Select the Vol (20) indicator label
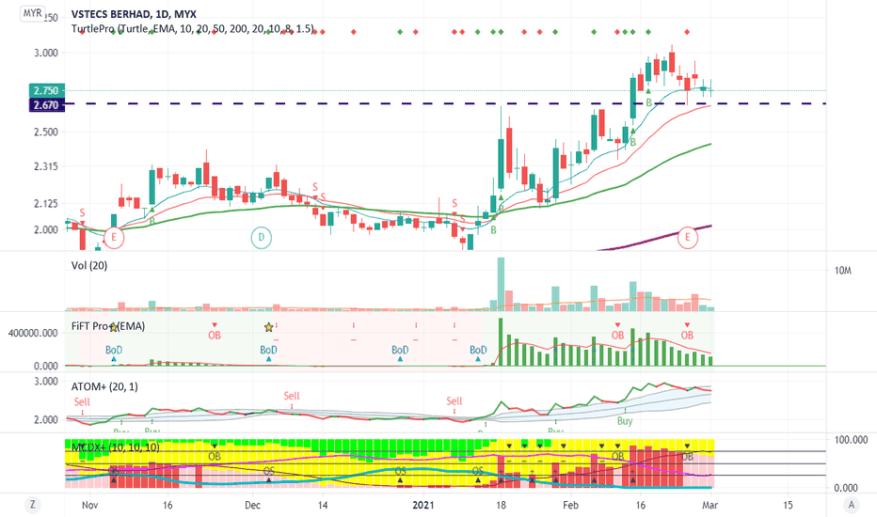877x517 pixels. tap(89, 265)
